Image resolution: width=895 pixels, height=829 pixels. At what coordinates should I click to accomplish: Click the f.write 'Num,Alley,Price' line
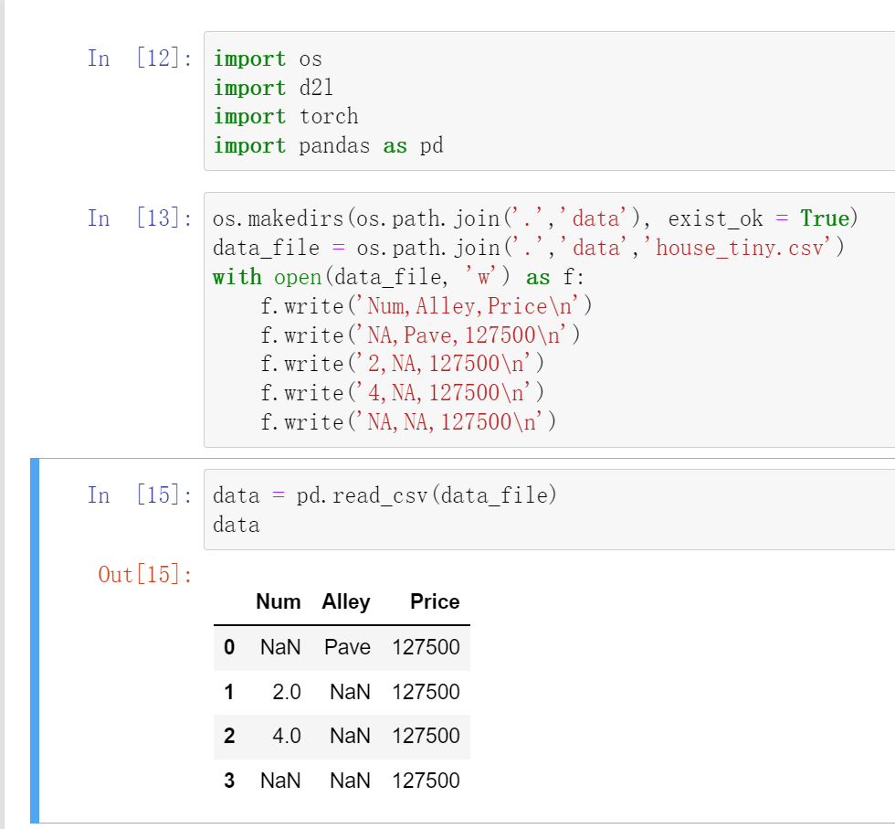coord(426,306)
